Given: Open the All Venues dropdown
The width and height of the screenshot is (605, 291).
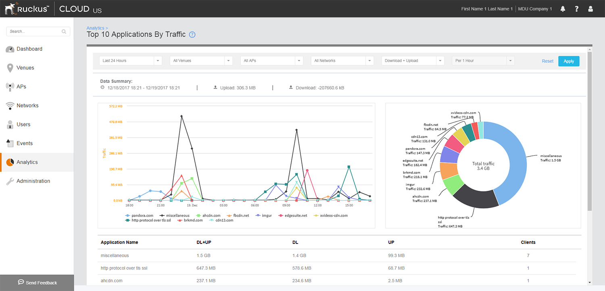Looking at the screenshot, I should pos(201,61).
